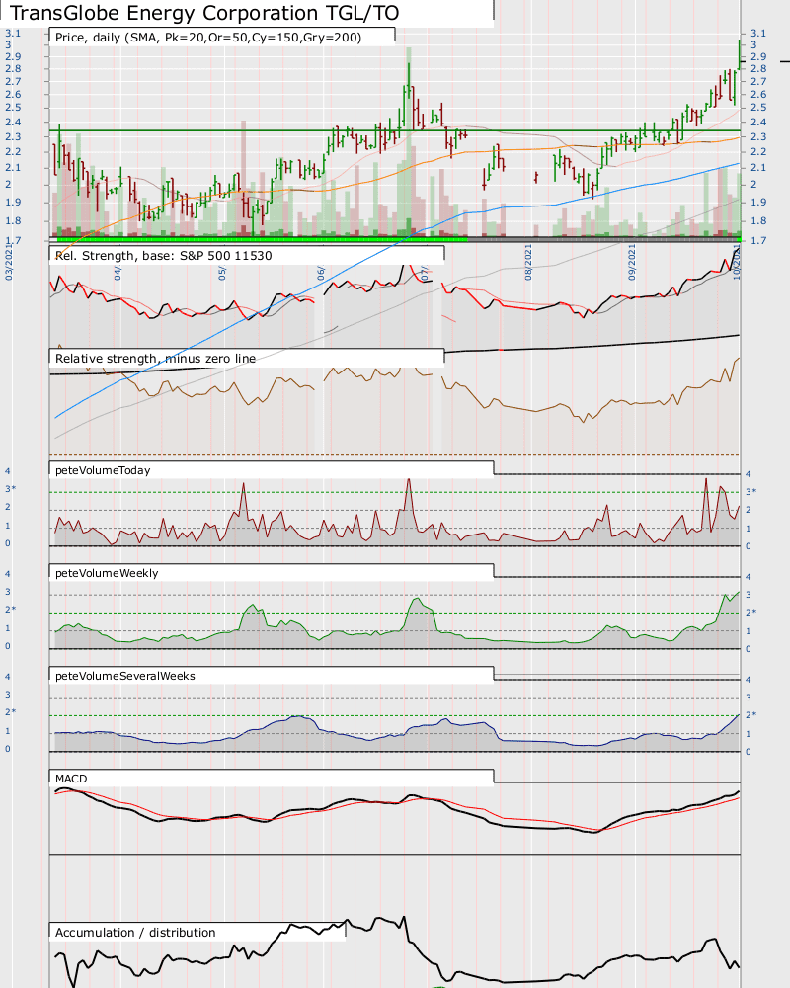Click the peteVolumeSeveralWeeks panel label

(124, 676)
